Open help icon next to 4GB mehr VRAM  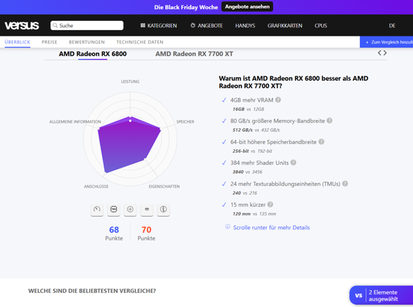278,100
